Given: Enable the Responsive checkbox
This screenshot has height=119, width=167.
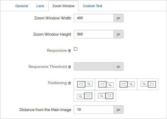Looking at the screenshot, I should (x=76, y=49).
